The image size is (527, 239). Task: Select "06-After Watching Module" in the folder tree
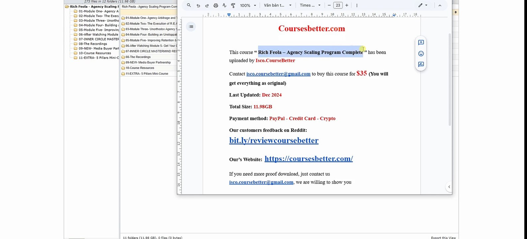click(97, 35)
